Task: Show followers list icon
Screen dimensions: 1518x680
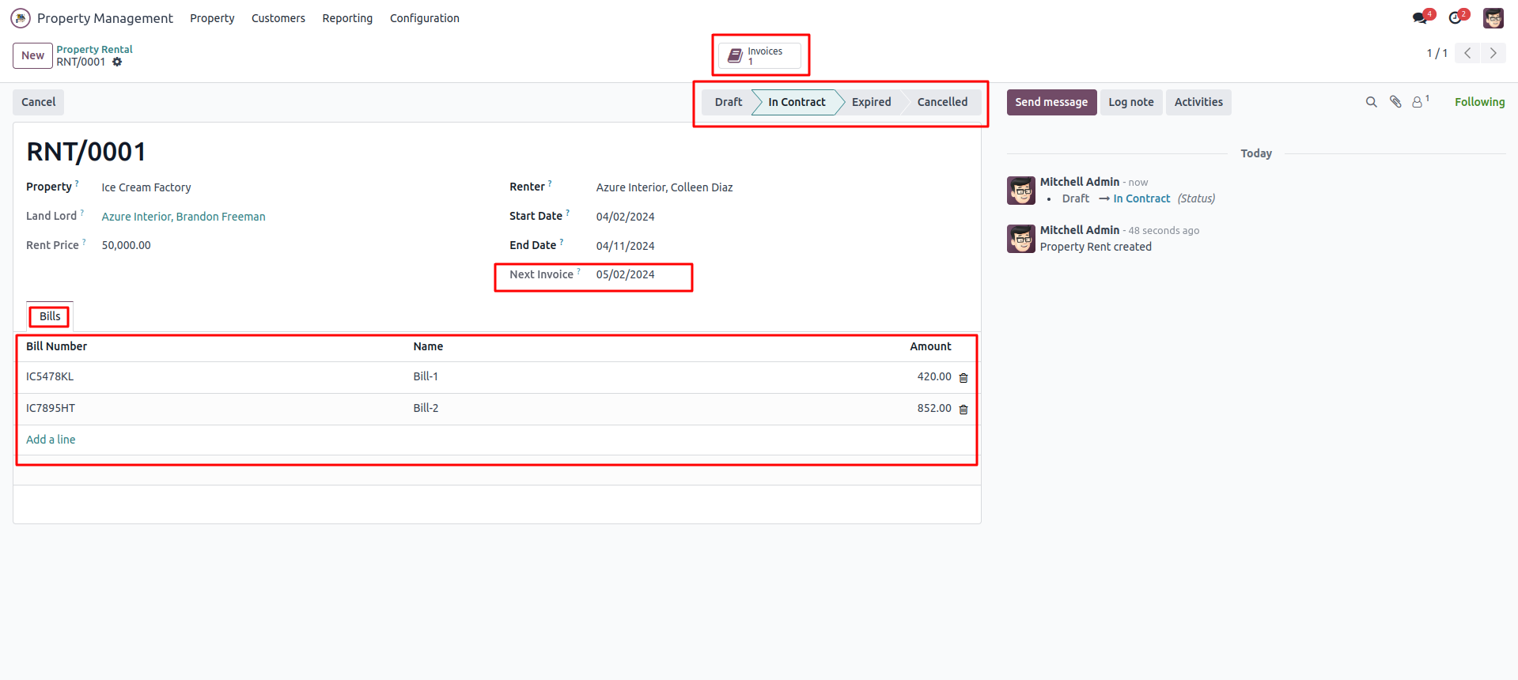Action: 1418,102
